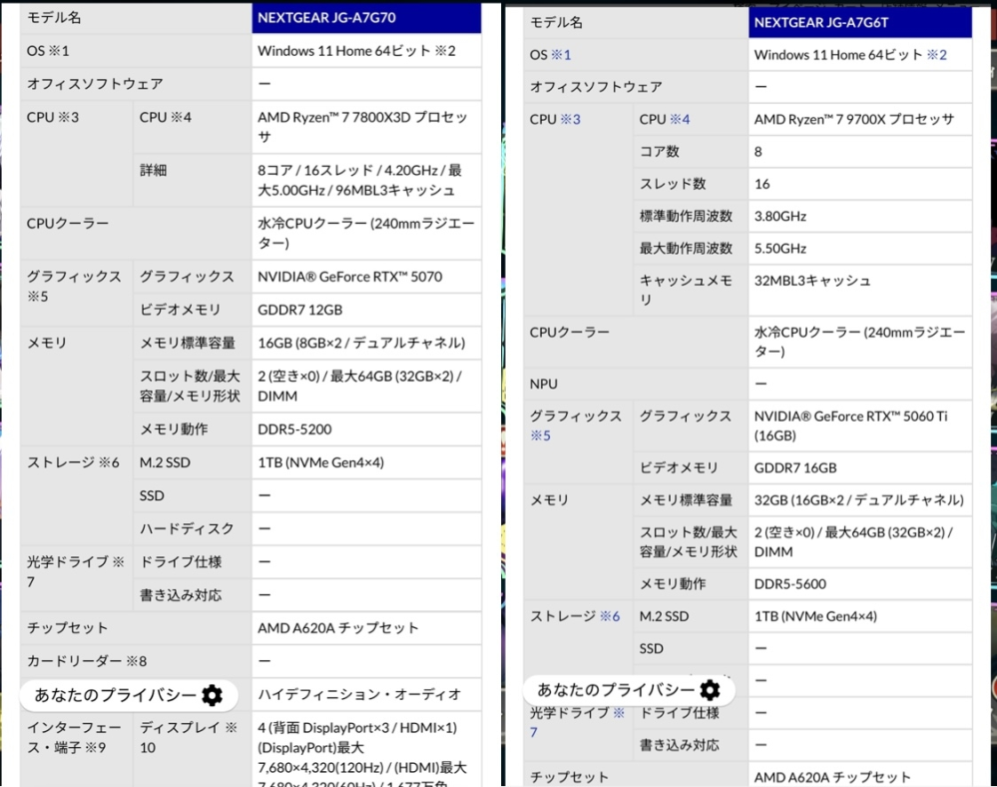Select the GDDR7 16GB video memory value

tap(795, 468)
